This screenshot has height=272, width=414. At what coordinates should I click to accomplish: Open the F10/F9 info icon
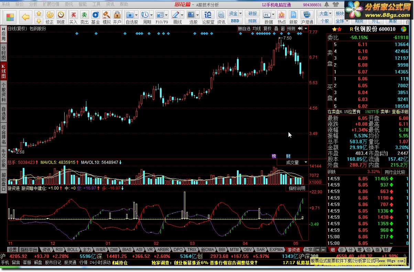160,15
